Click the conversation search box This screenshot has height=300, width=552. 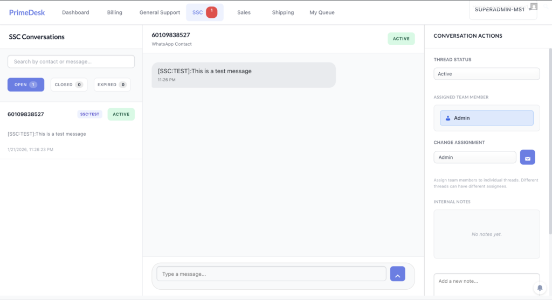tap(71, 61)
